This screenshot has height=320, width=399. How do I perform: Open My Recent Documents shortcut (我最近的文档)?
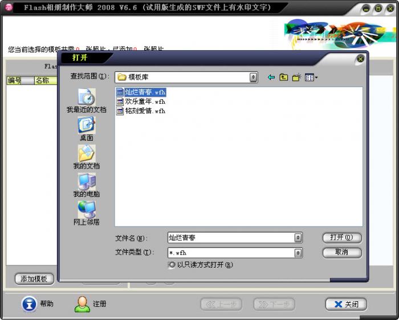(87, 101)
